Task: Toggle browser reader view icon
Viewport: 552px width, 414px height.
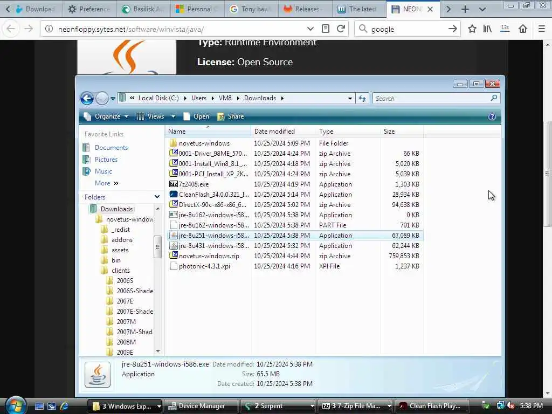Action: pyautogui.click(x=326, y=29)
